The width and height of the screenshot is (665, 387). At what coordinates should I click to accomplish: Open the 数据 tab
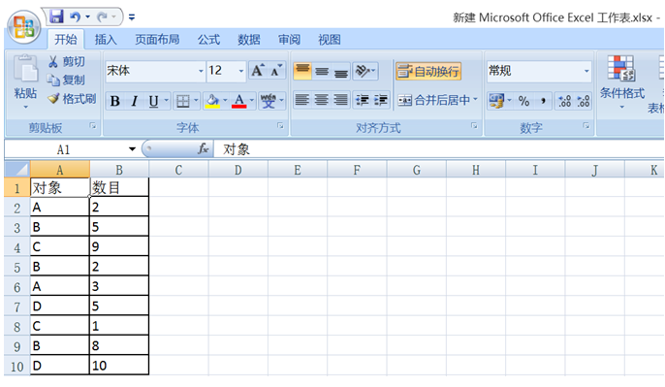point(249,40)
